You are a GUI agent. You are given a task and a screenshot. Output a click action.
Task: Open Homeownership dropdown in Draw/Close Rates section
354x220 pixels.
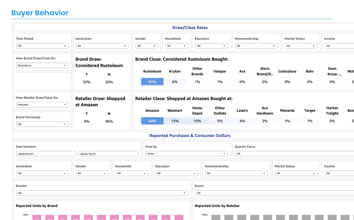[256, 46]
